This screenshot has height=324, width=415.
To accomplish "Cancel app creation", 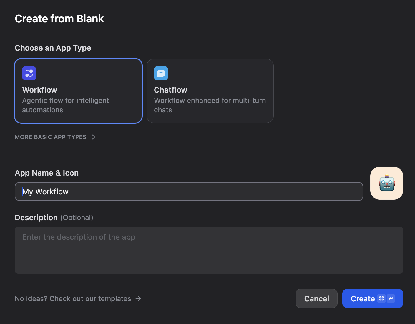I will (x=316, y=298).
